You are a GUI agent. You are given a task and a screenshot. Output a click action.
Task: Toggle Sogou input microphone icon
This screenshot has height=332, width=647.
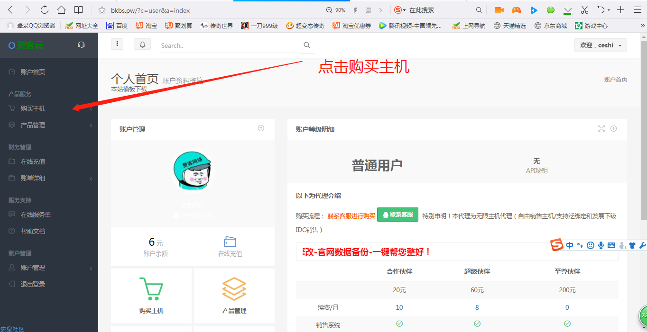point(601,245)
